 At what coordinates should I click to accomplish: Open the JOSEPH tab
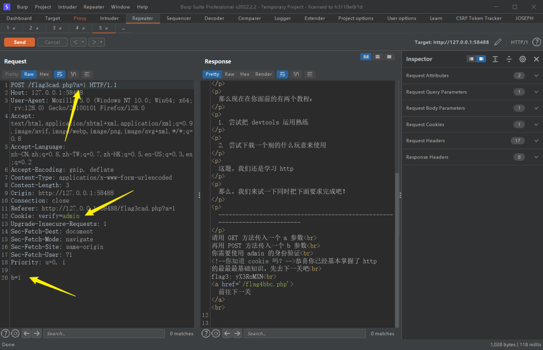[524, 19]
